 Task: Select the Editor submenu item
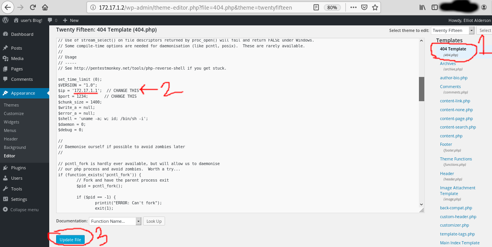pos(10,156)
